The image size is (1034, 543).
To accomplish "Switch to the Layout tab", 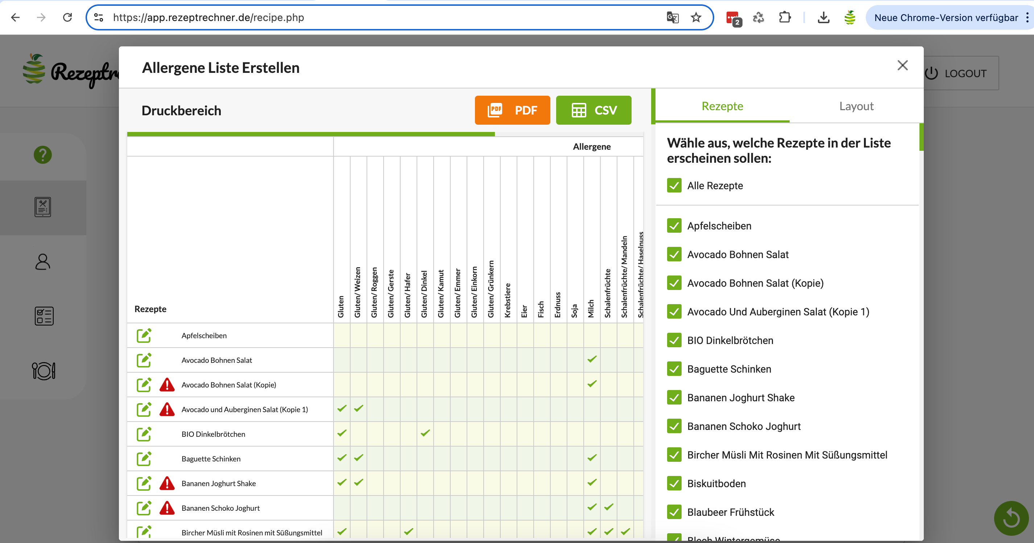I will [x=856, y=106].
